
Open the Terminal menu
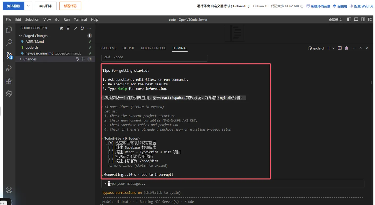(x=80, y=20)
